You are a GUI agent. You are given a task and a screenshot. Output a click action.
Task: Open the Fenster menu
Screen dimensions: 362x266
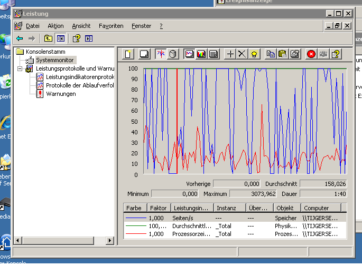tap(141, 26)
